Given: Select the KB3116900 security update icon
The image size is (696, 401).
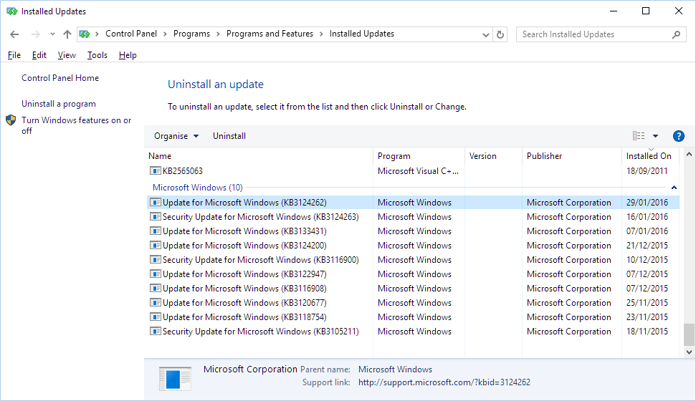Looking at the screenshot, I should (x=155, y=259).
